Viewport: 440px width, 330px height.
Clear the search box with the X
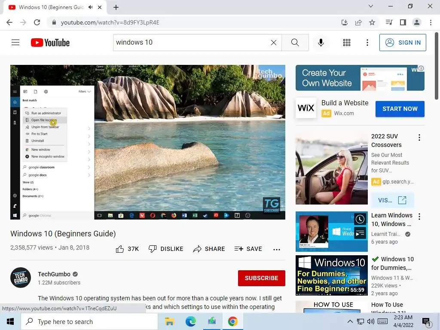click(x=274, y=43)
